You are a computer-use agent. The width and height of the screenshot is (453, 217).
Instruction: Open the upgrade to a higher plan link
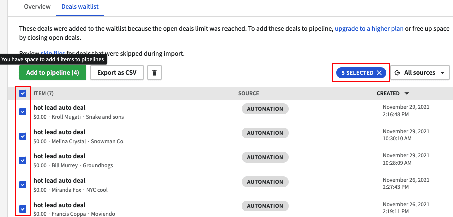(369, 29)
